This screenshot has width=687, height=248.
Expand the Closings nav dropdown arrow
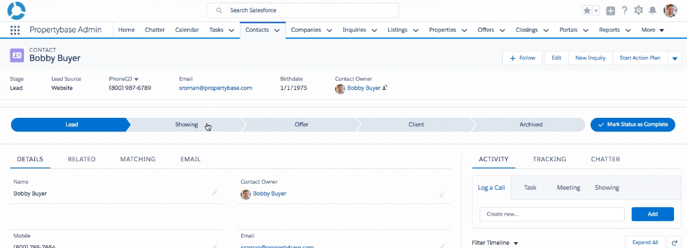(x=546, y=30)
